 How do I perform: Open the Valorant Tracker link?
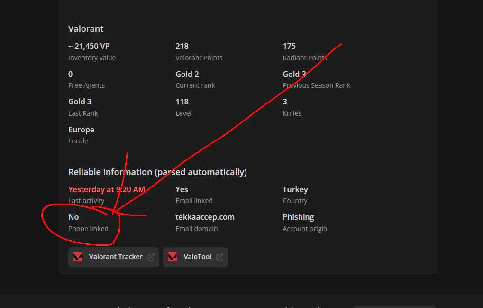[116, 257]
